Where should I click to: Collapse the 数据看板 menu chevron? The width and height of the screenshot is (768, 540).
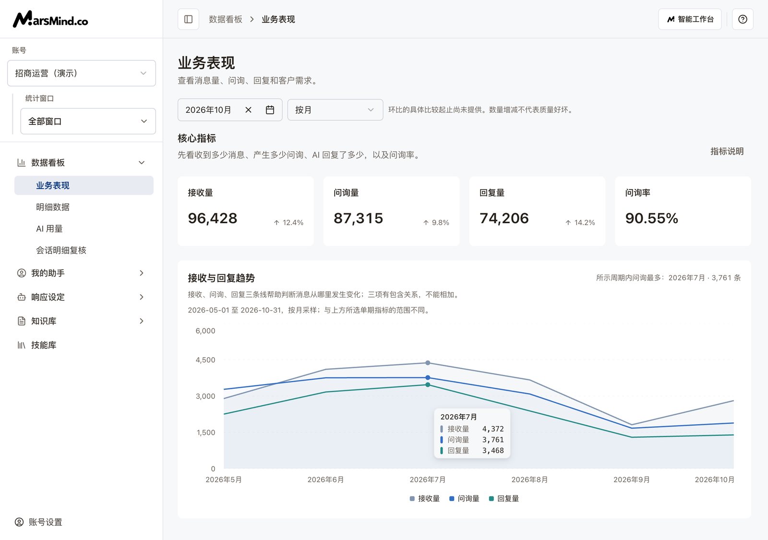pos(142,163)
